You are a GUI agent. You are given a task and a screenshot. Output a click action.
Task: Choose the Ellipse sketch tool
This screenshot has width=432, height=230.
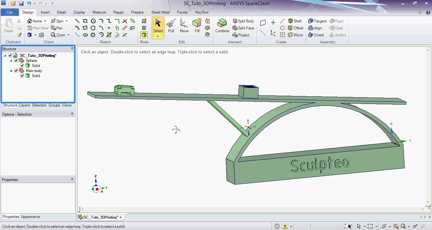pos(85,35)
